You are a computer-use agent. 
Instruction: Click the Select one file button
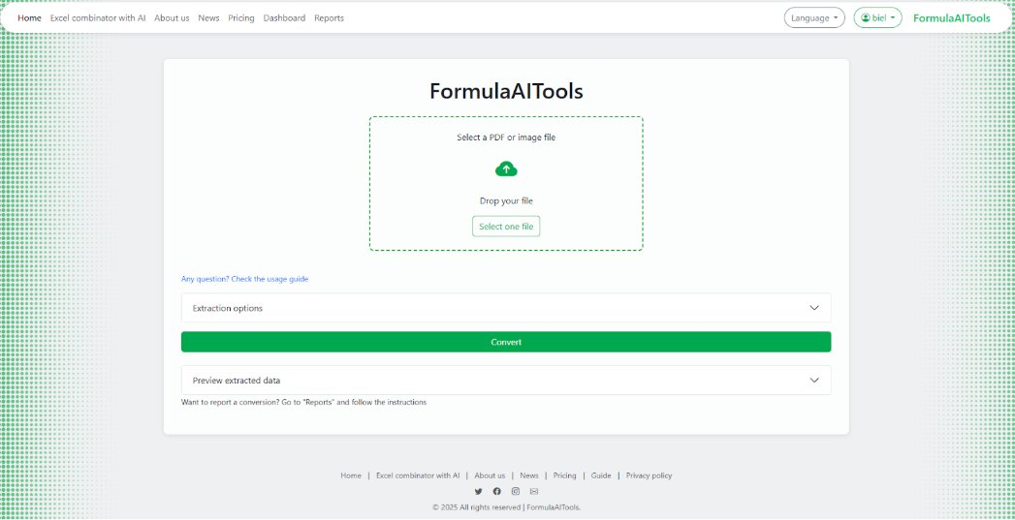tap(506, 227)
